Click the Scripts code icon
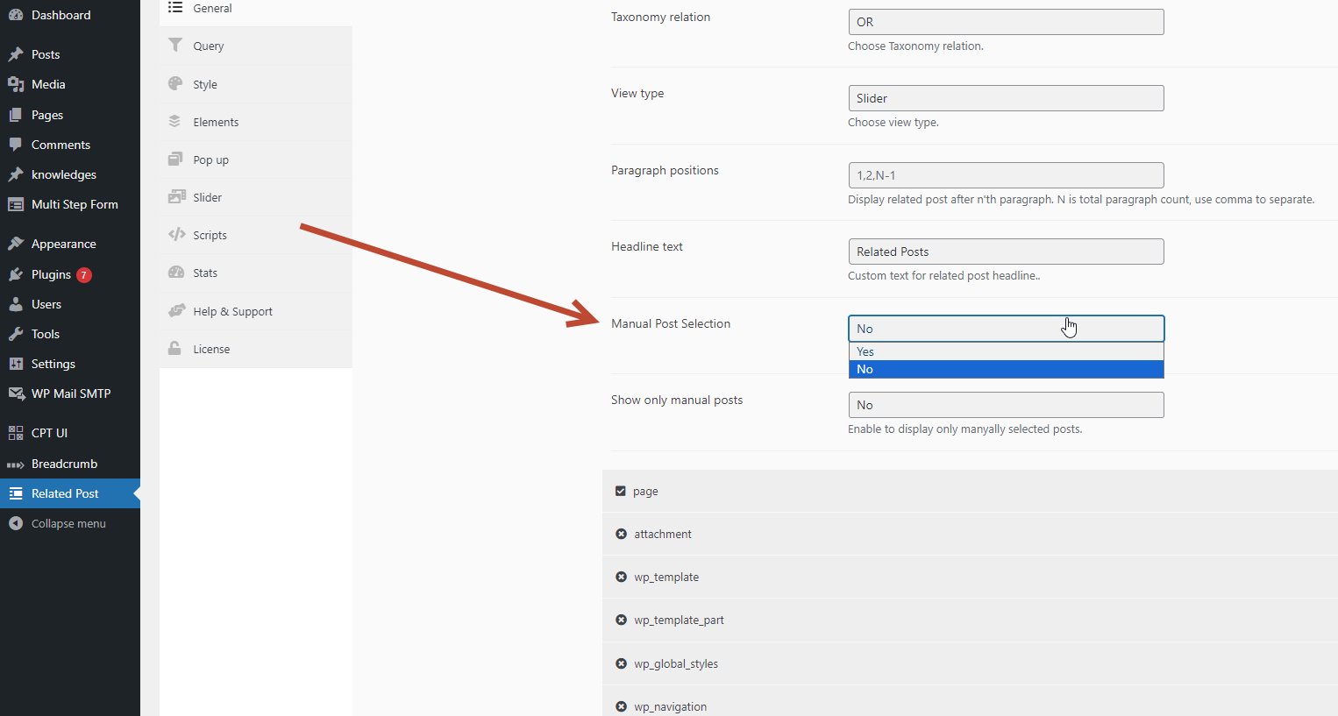Viewport: 1338px width, 716px height. coord(176,234)
